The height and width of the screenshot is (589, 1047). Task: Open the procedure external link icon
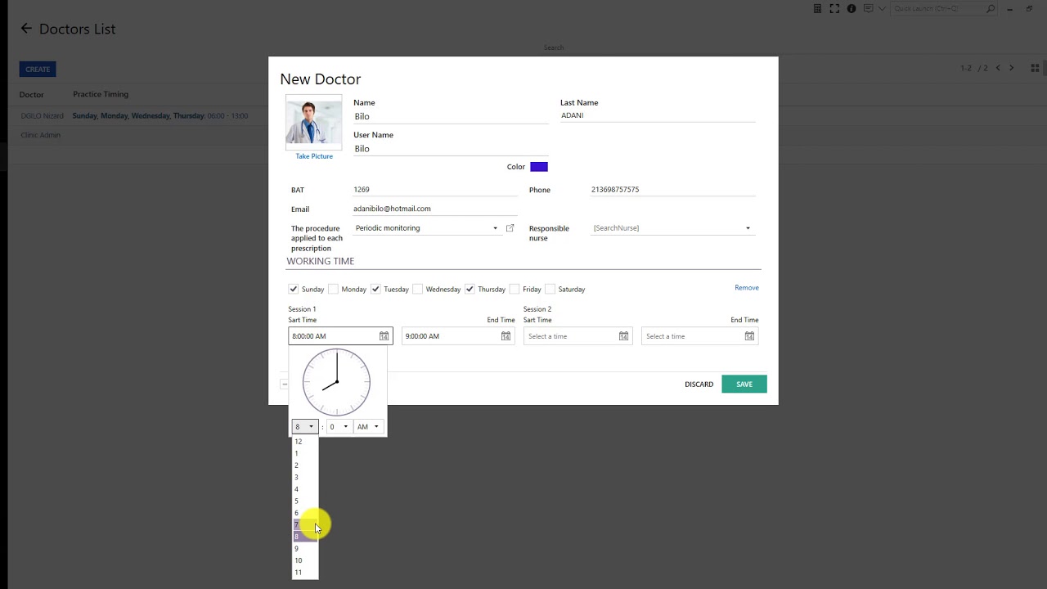[x=510, y=228]
